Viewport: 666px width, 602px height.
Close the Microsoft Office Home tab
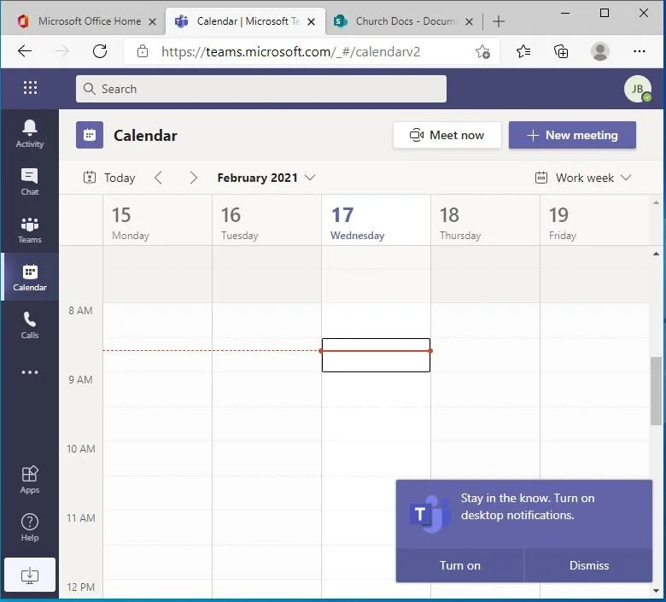(152, 21)
